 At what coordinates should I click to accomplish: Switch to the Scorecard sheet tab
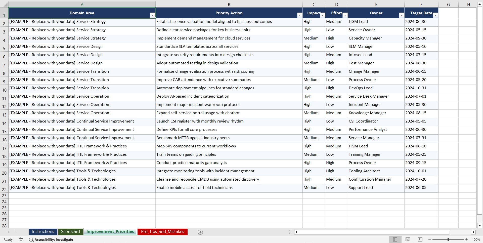coord(71,232)
